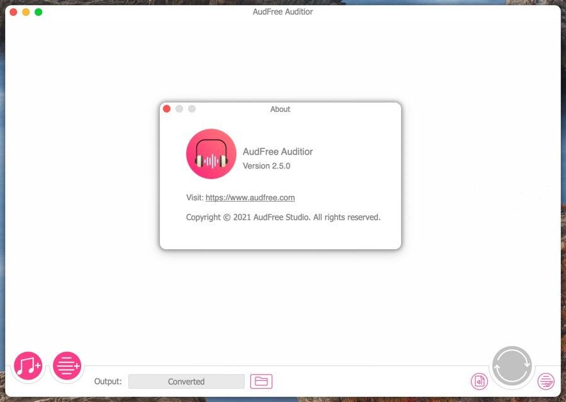This screenshot has width=566, height=402.
Task: Click the Visit: label in About
Action: pyautogui.click(x=195, y=198)
